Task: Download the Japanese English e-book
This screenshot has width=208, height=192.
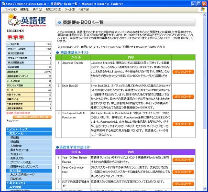Action: click(183, 72)
